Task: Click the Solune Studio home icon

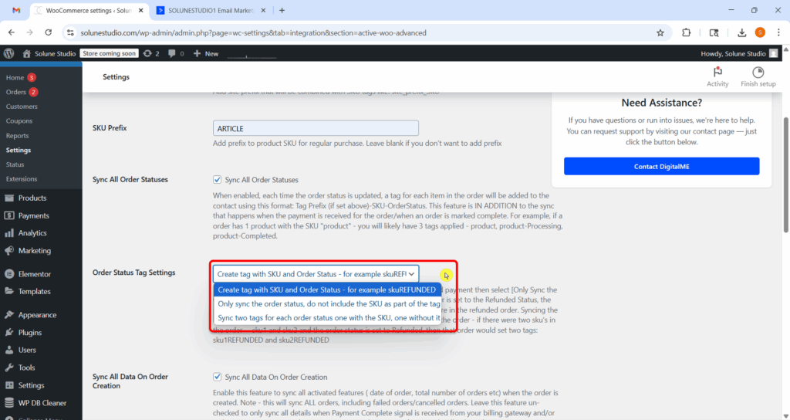Action: click(27, 53)
